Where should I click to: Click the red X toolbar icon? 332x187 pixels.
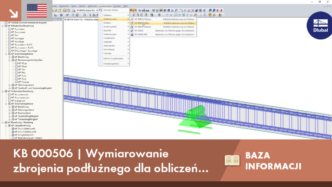193,10
